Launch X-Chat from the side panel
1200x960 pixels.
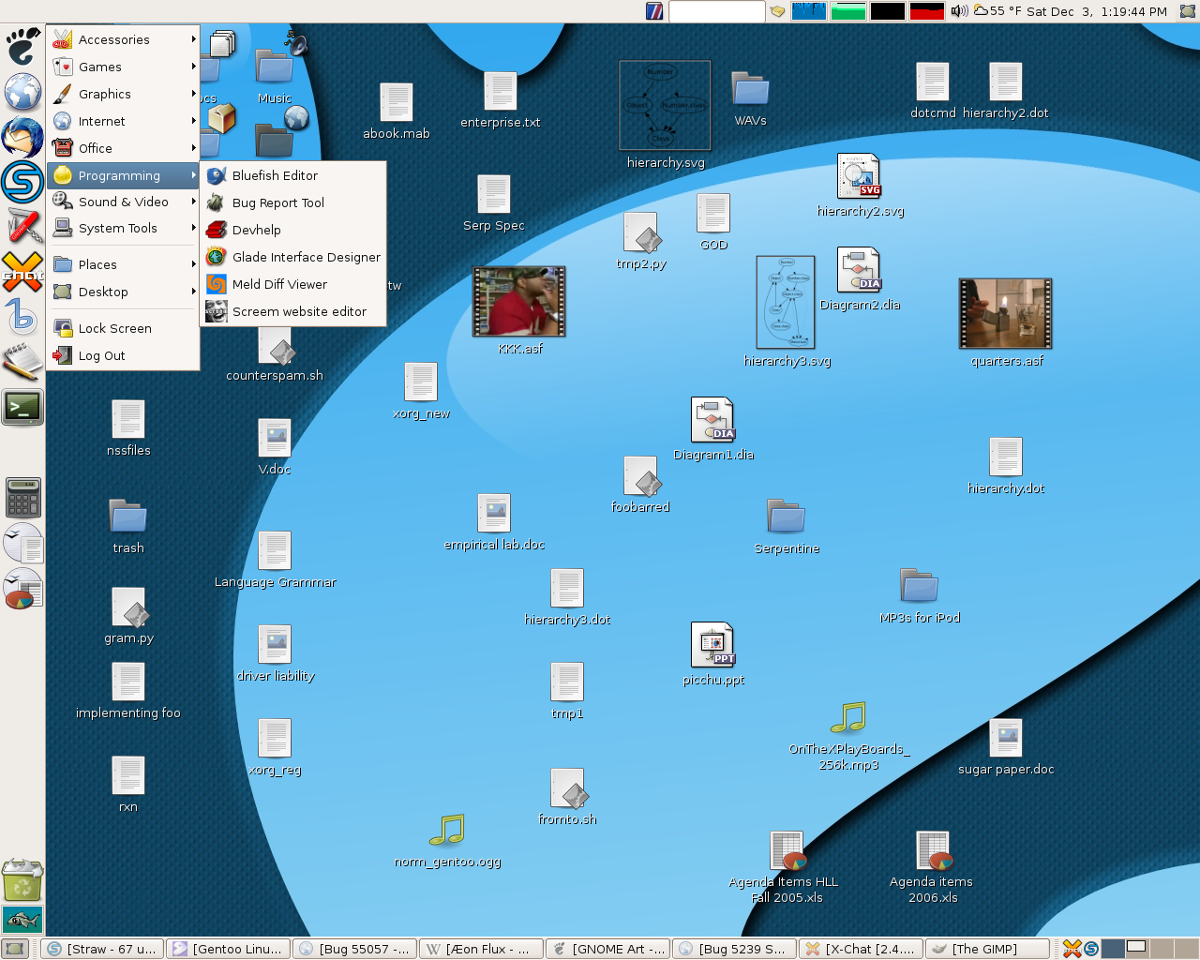[22, 272]
